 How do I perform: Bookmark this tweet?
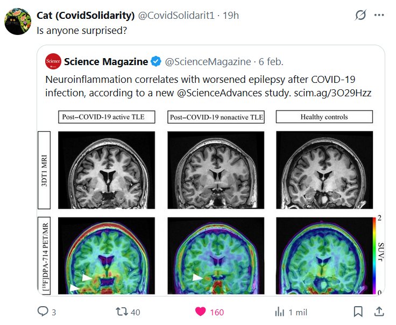358,312
